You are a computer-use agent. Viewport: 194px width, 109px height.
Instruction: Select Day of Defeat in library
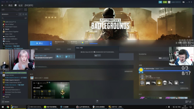(9, 24)
